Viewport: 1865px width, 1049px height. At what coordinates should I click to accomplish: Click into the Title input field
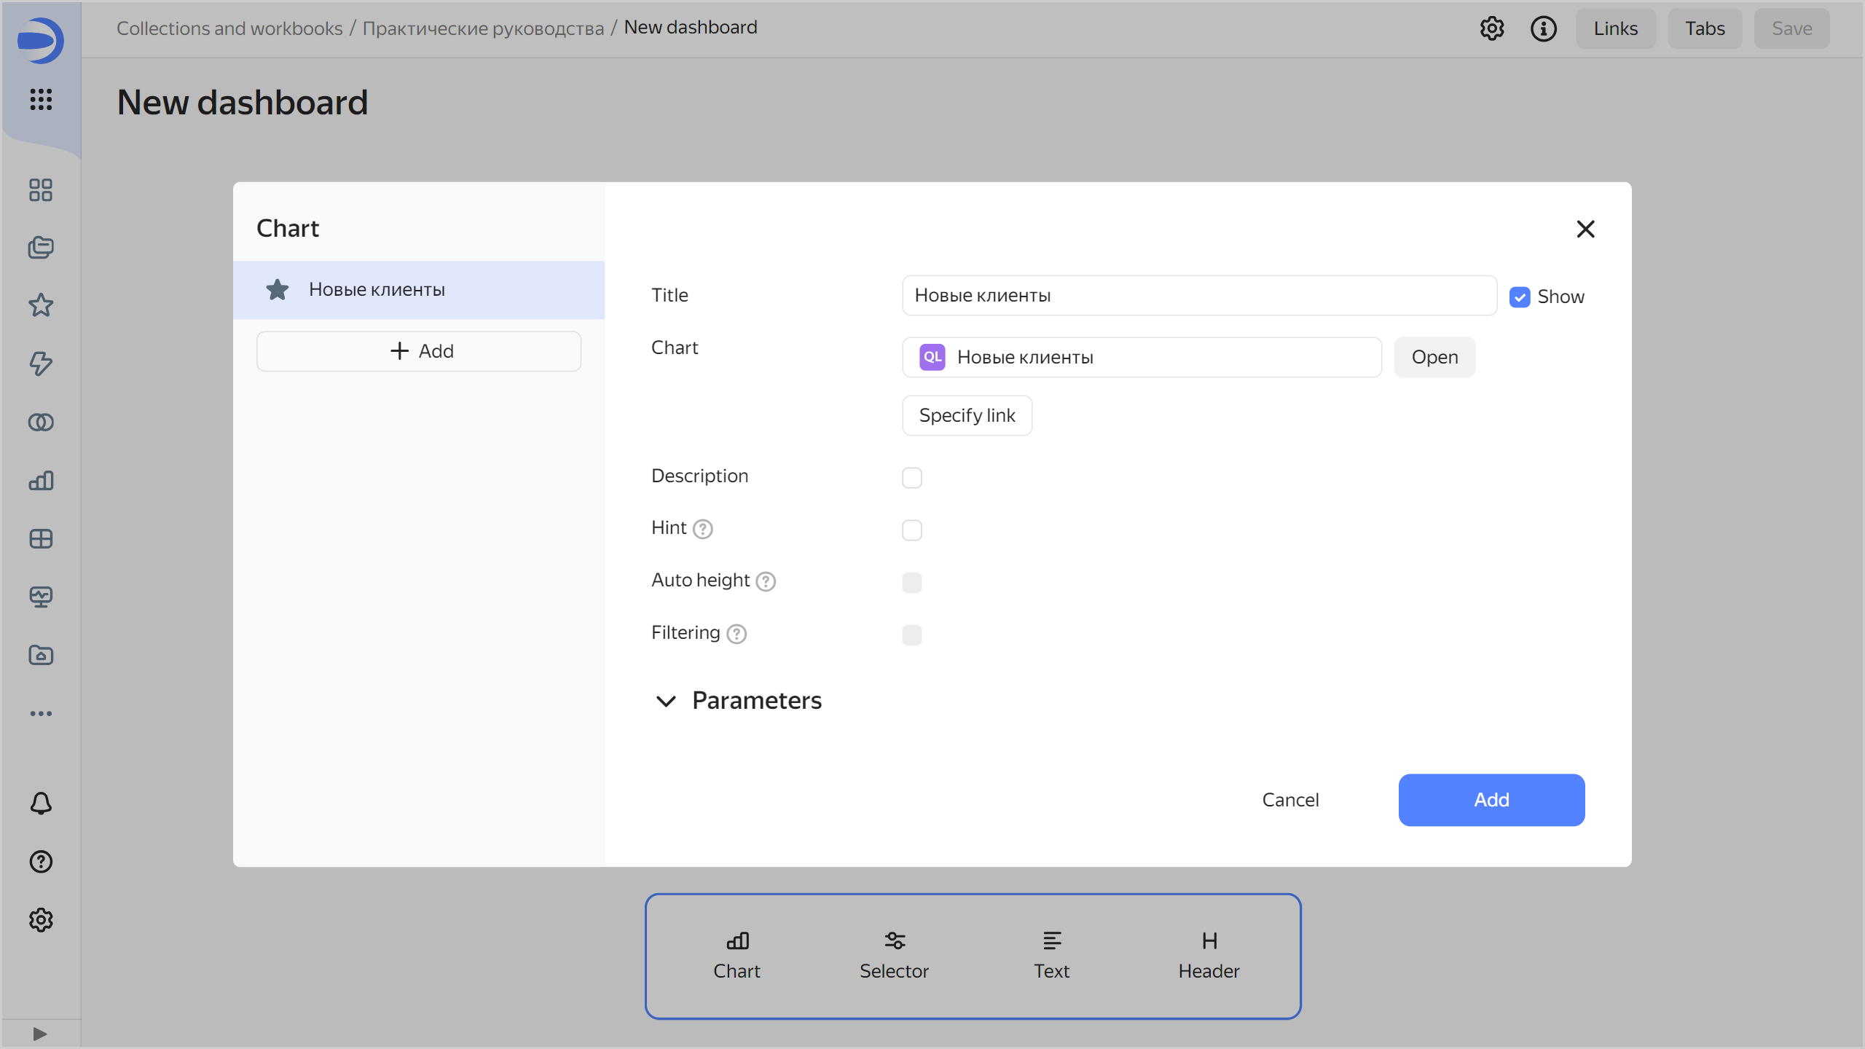1198,296
